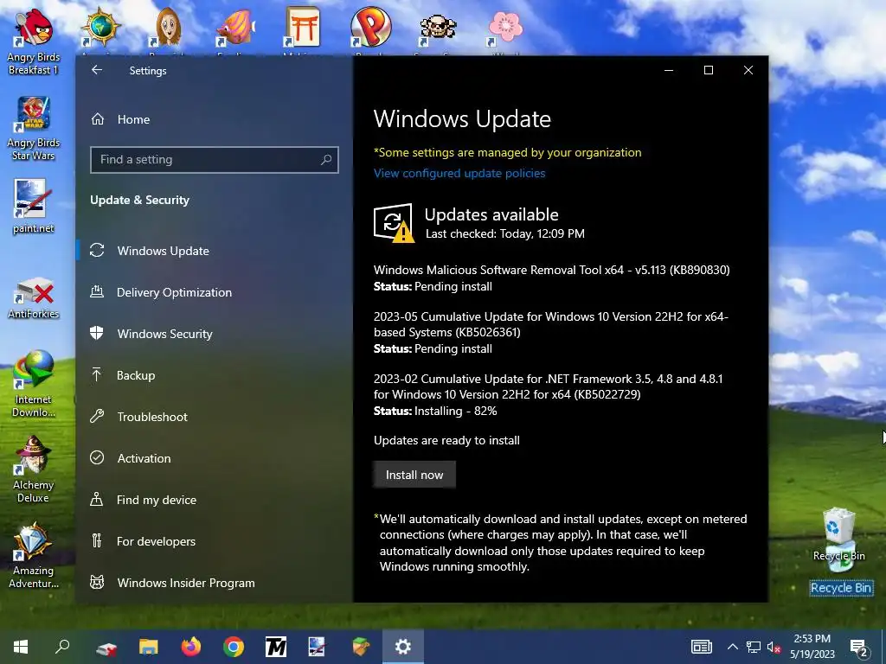Minimize the Settings window

click(669, 70)
